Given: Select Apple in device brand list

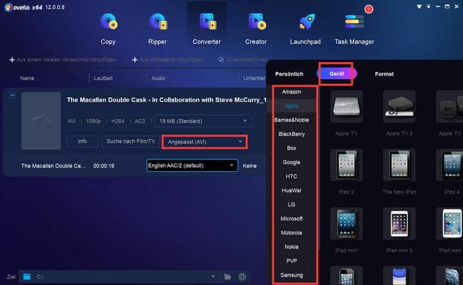Looking at the screenshot, I should [292, 106].
